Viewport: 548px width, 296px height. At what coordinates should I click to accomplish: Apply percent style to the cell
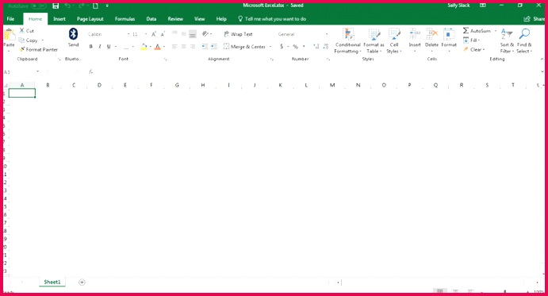pyautogui.click(x=296, y=47)
